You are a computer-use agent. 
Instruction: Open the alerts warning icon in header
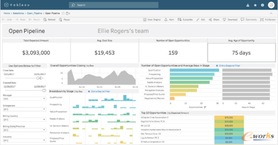[248, 5]
